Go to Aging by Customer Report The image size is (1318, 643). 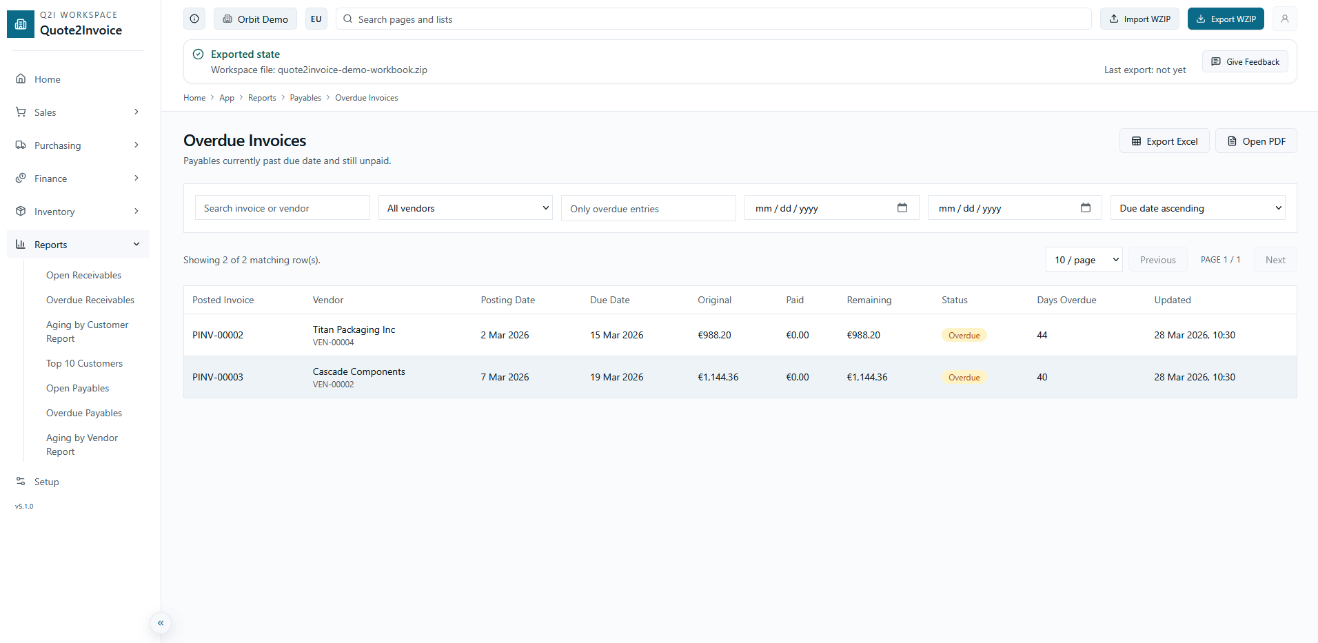point(87,331)
